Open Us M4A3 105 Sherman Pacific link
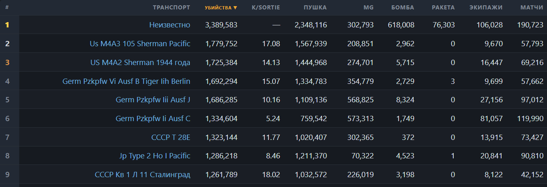 [x=140, y=43]
